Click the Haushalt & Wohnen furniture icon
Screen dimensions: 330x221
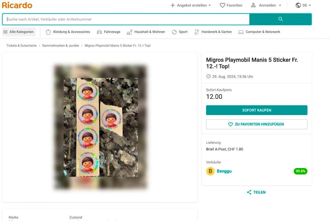tap(129, 32)
